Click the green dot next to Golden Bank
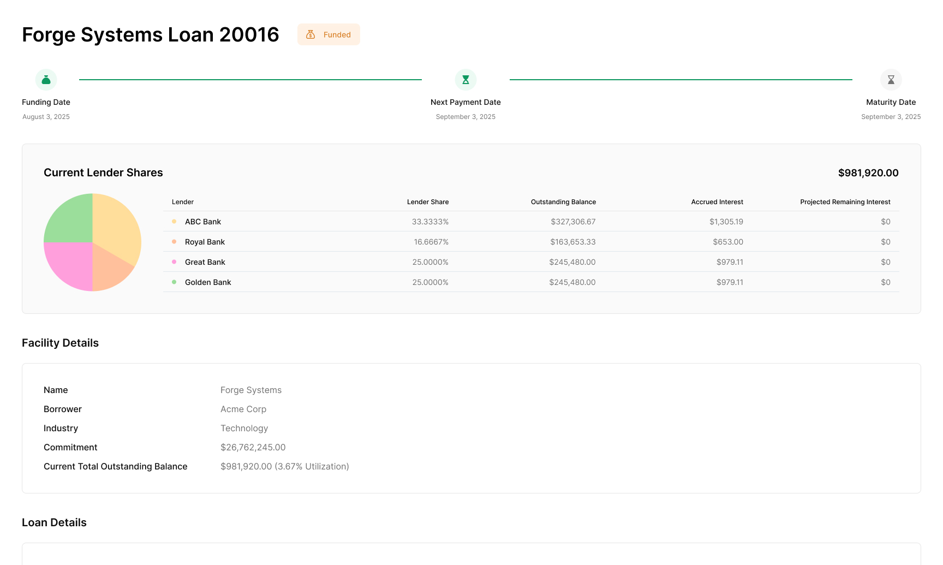 coord(174,282)
